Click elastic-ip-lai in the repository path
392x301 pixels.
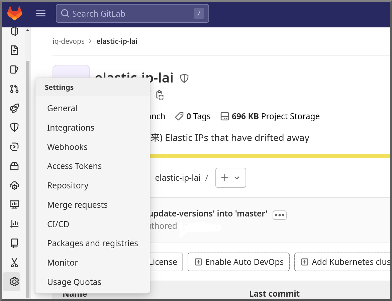pos(178,178)
